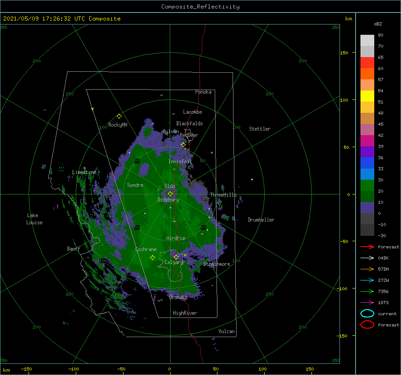Click the Strathmore town label
Image resolution: width=401 pixels, height=375 pixels.
217,264
